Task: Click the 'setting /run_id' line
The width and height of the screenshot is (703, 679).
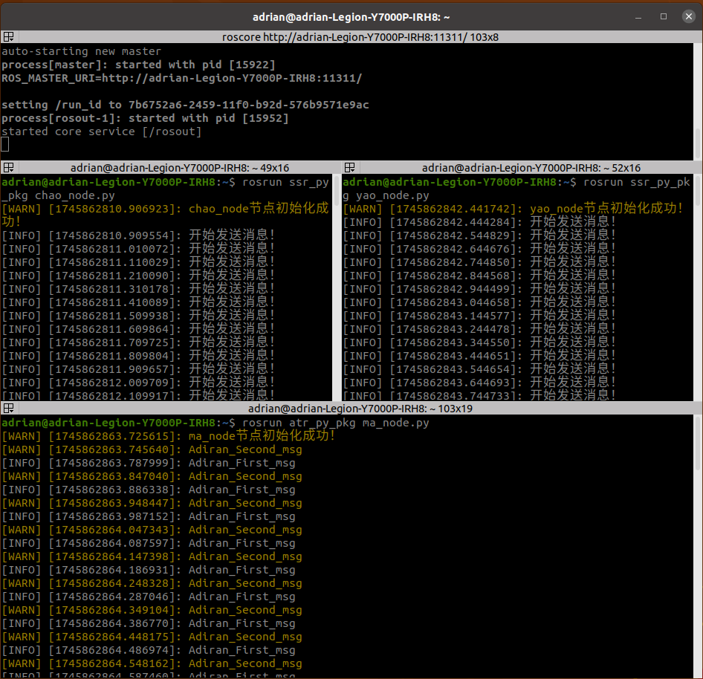Action: 185,105
